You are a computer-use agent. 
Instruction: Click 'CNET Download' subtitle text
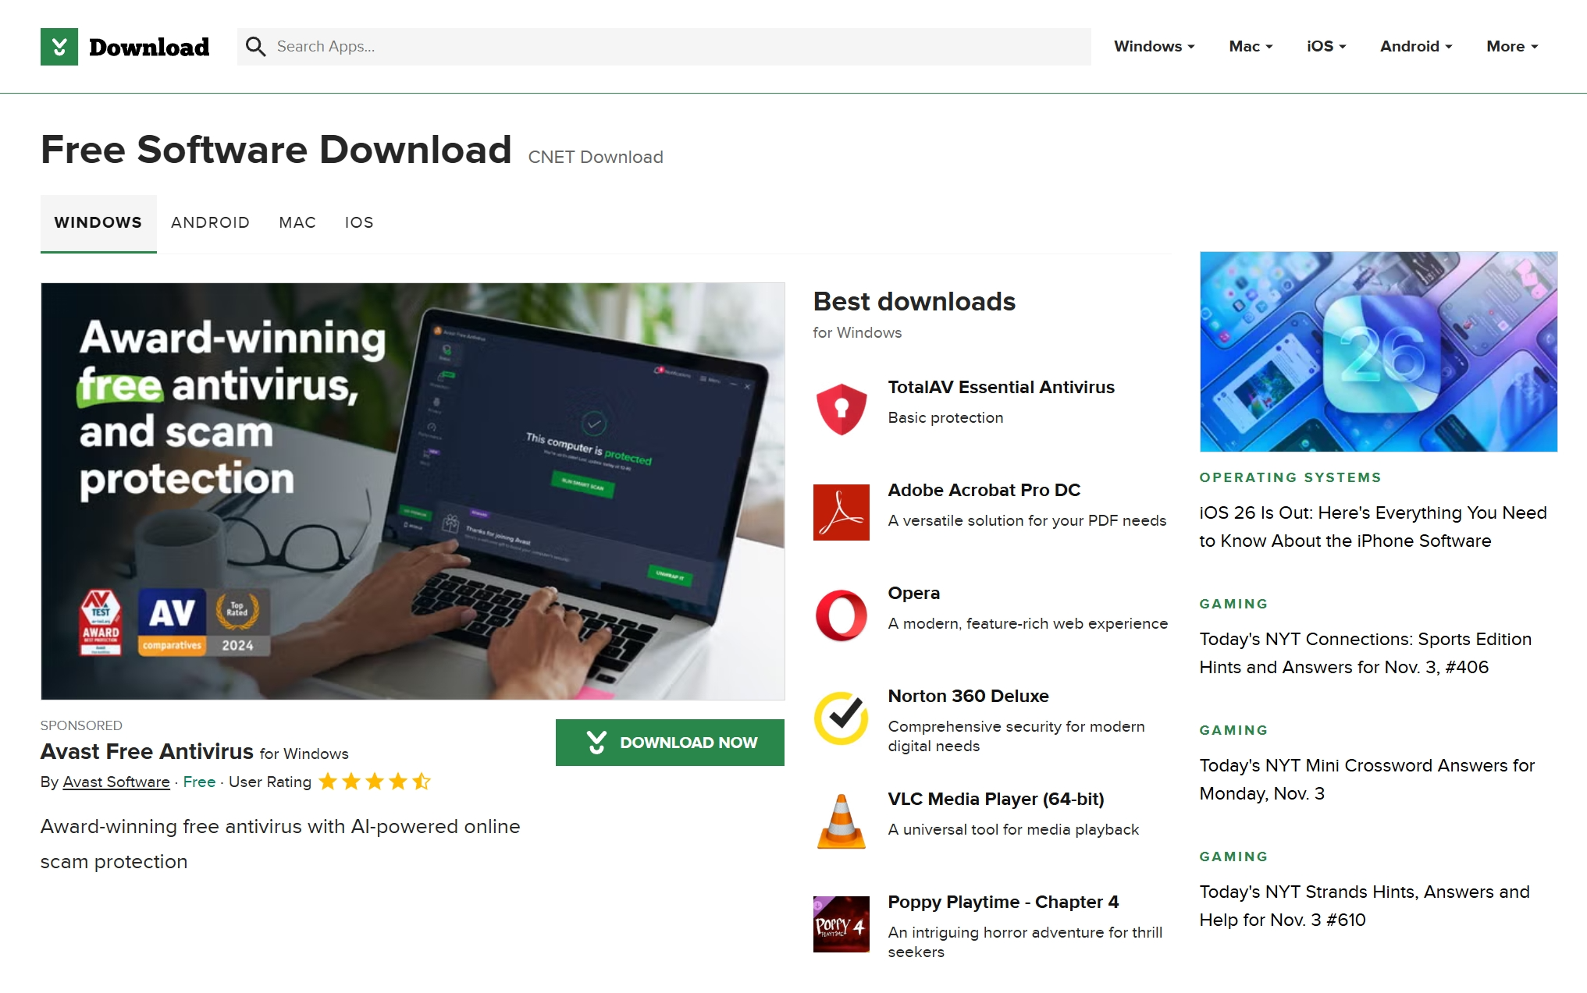[x=596, y=157]
